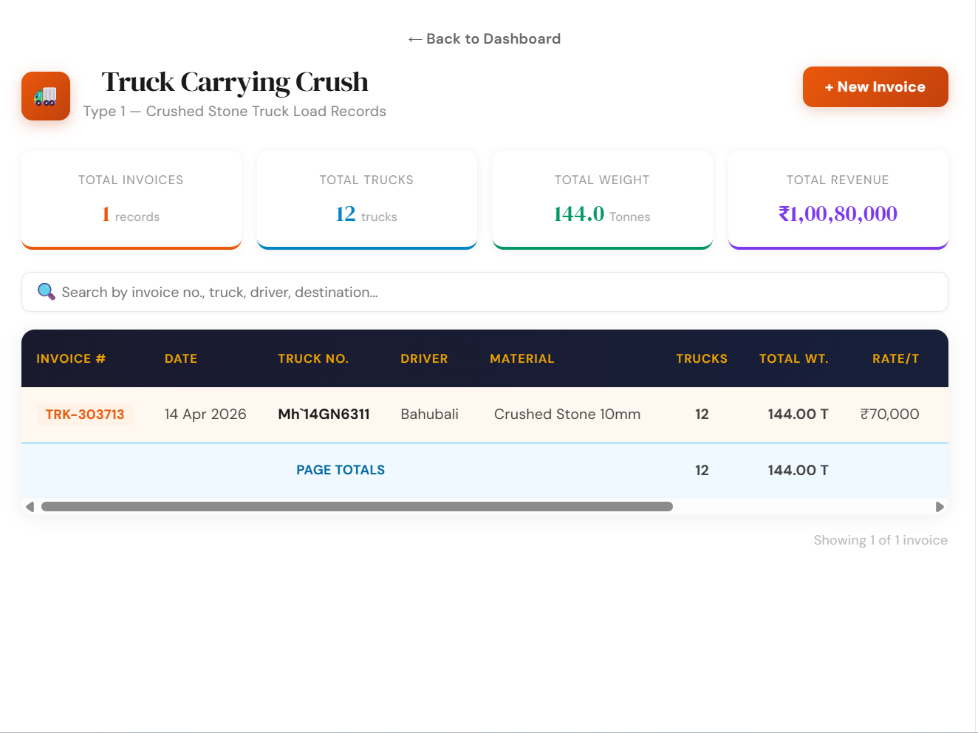Focus the invoice search field
This screenshot has height=733, width=978.
point(485,292)
